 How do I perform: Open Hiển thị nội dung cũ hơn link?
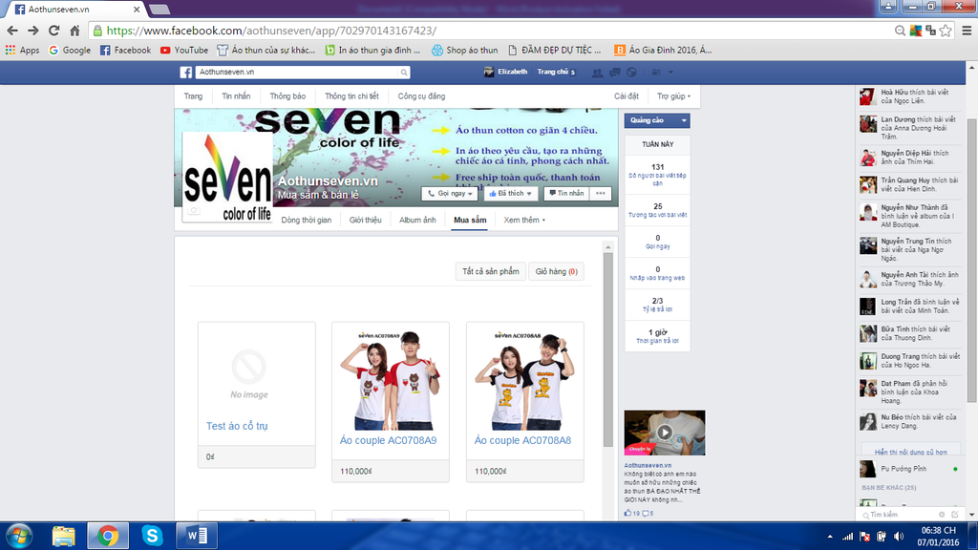tap(910, 452)
